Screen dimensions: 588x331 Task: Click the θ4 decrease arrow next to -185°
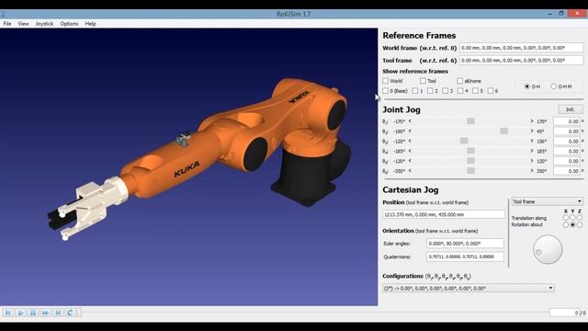tap(410, 151)
